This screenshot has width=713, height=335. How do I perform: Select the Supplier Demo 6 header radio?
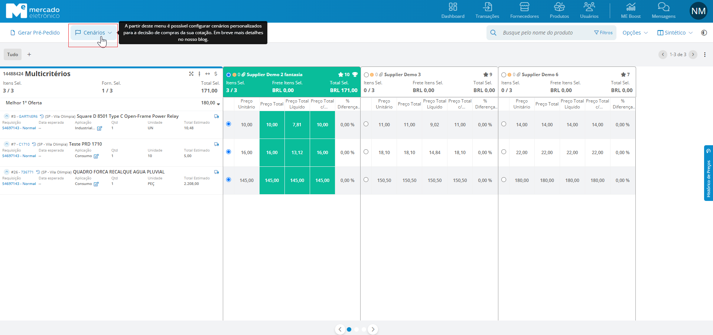coord(504,75)
